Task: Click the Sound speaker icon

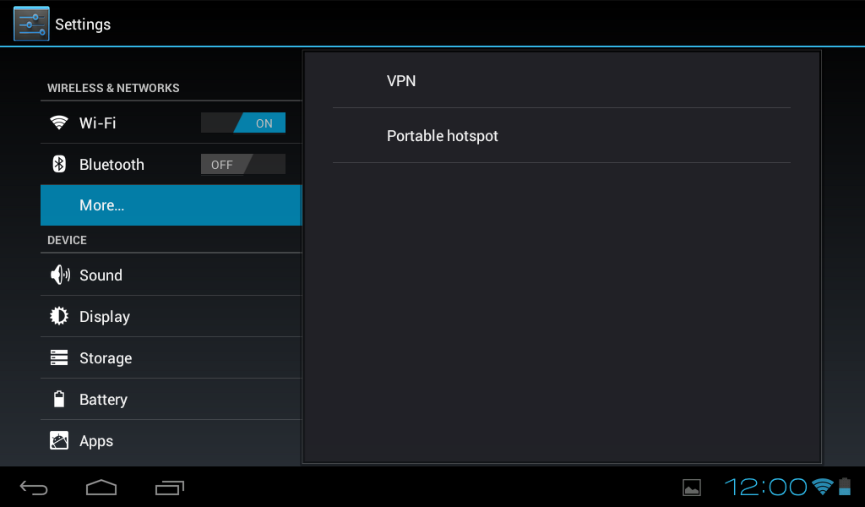Action: pyautogui.click(x=60, y=275)
